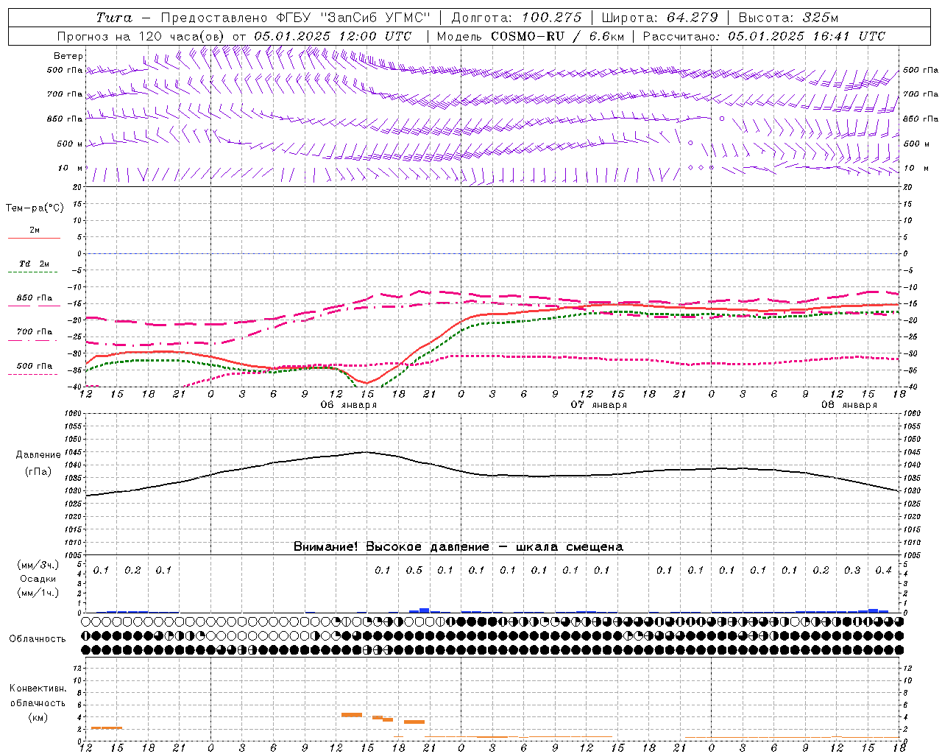Click the station name "Tura" in header
This screenshot has width=942, height=754.
coord(114,18)
